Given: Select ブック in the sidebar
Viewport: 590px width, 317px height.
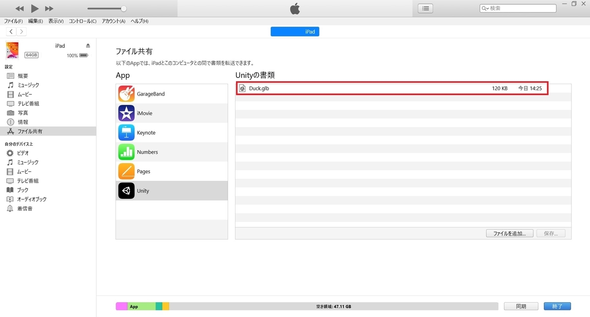Looking at the screenshot, I should (x=23, y=190).
